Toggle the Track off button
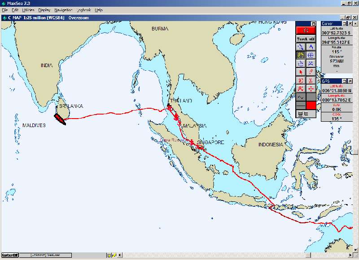This screenshot has width=359, height=260. pos(306,39)
